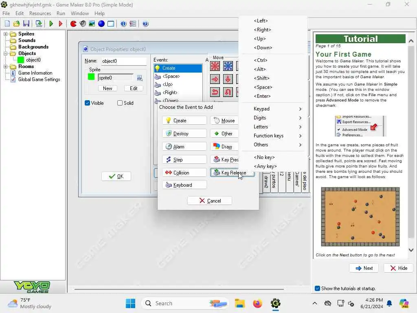The width and height of the screenshot is (417, 313).
Task: Save the game with the floppy disk icon
Action: point(26,24)
